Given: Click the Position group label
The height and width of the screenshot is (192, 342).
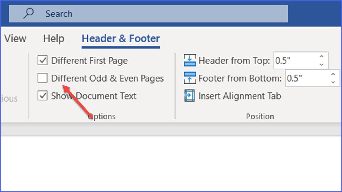Looking at the screenshot, I should click(260, 116).
